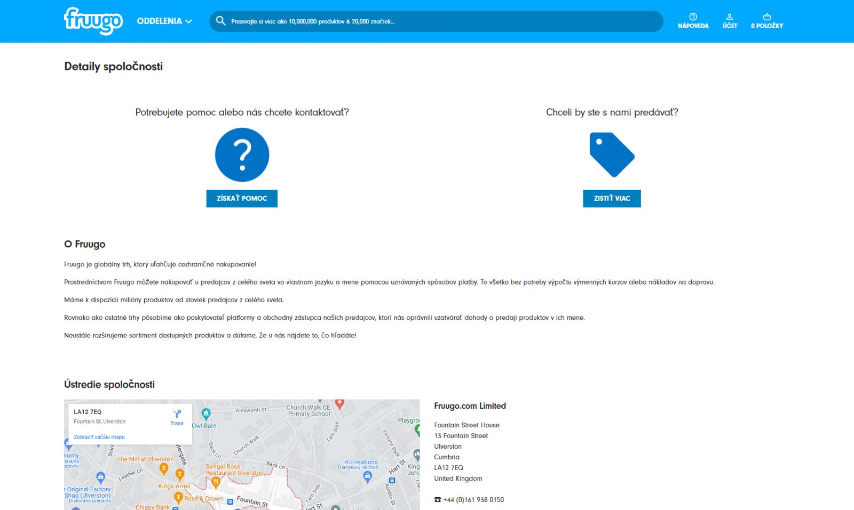Screen dimensions: 854x510
Task: Click The Mill at Ulverston marker
Action: coord(164,468)
